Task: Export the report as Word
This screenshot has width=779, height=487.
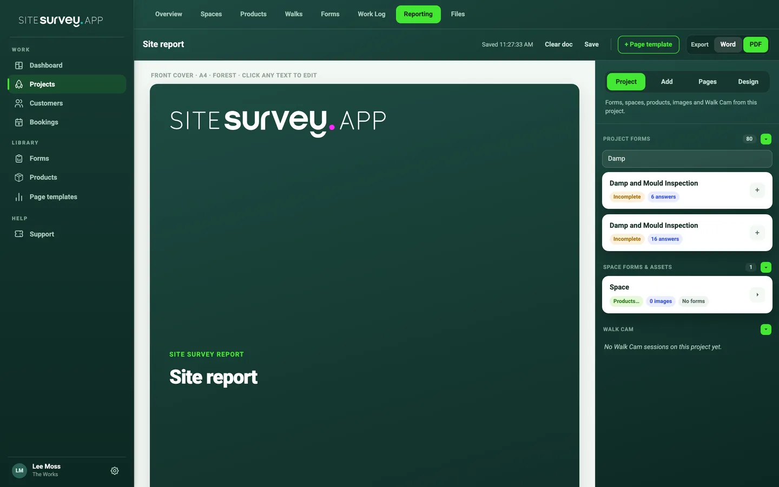Action: pos(728,44)
